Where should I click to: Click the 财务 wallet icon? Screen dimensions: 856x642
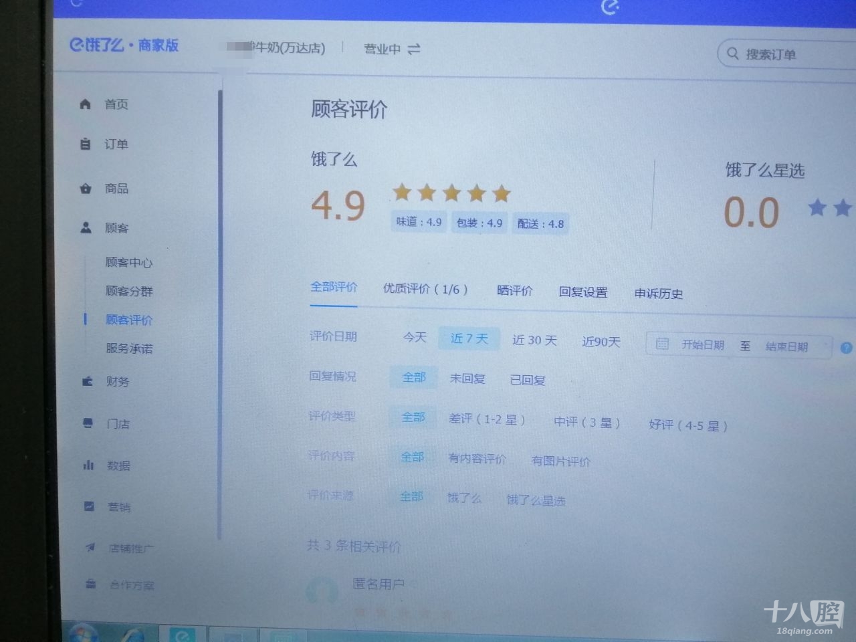click(x=87, y=381)
